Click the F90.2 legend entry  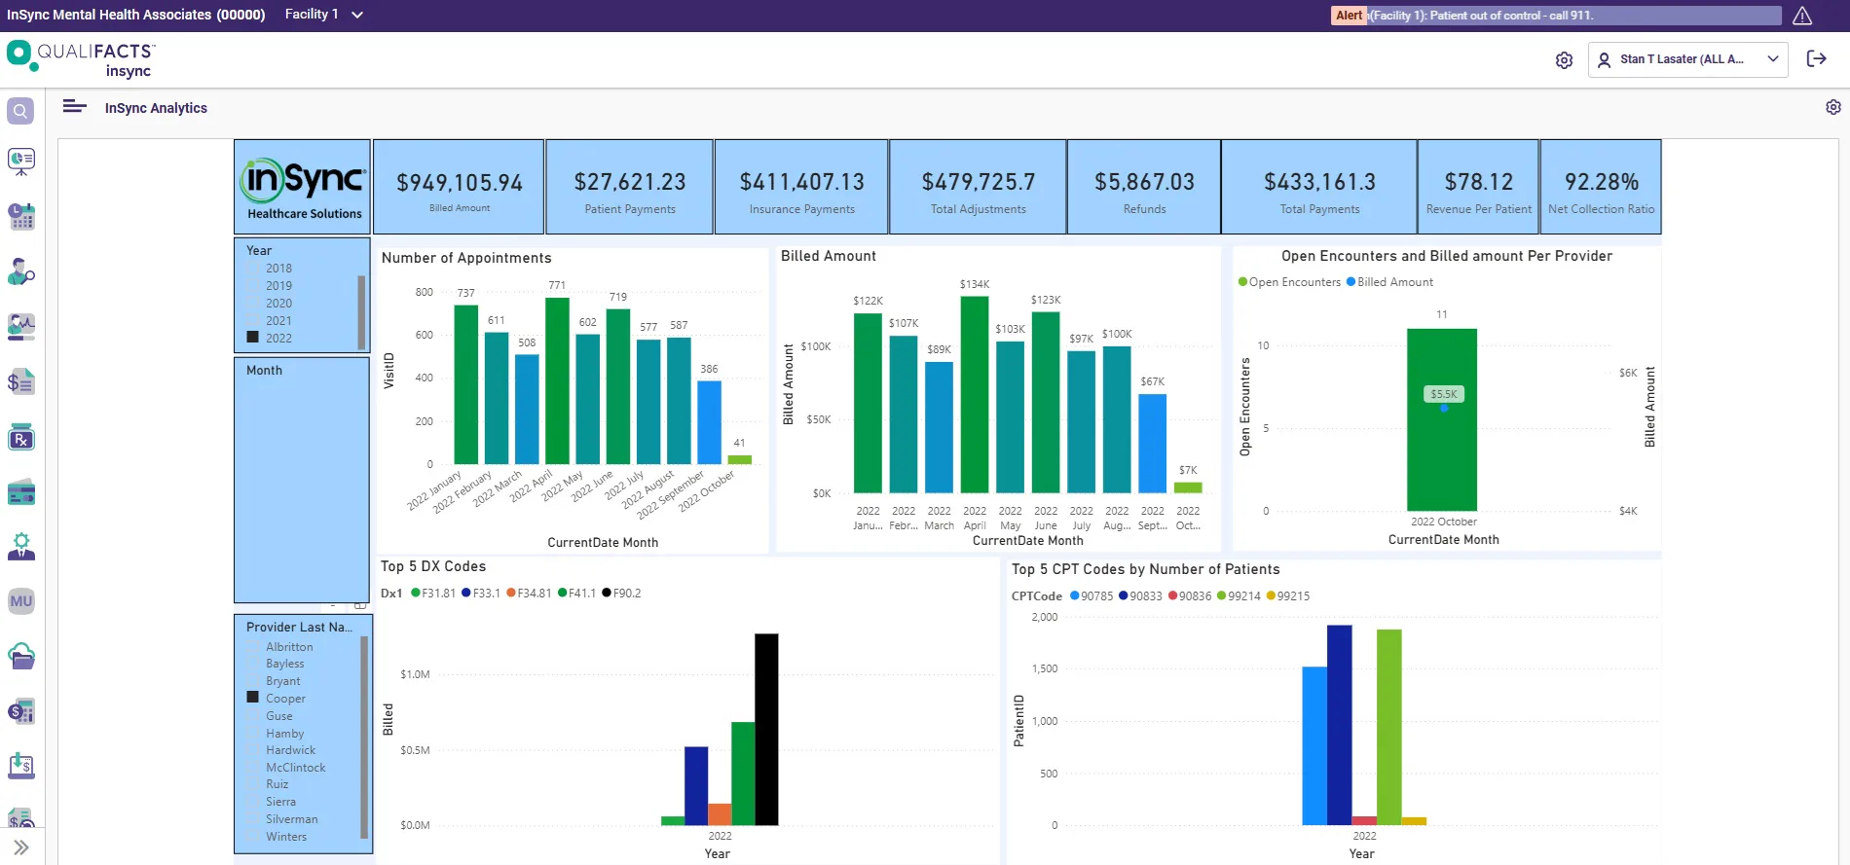tap(621, 593)
